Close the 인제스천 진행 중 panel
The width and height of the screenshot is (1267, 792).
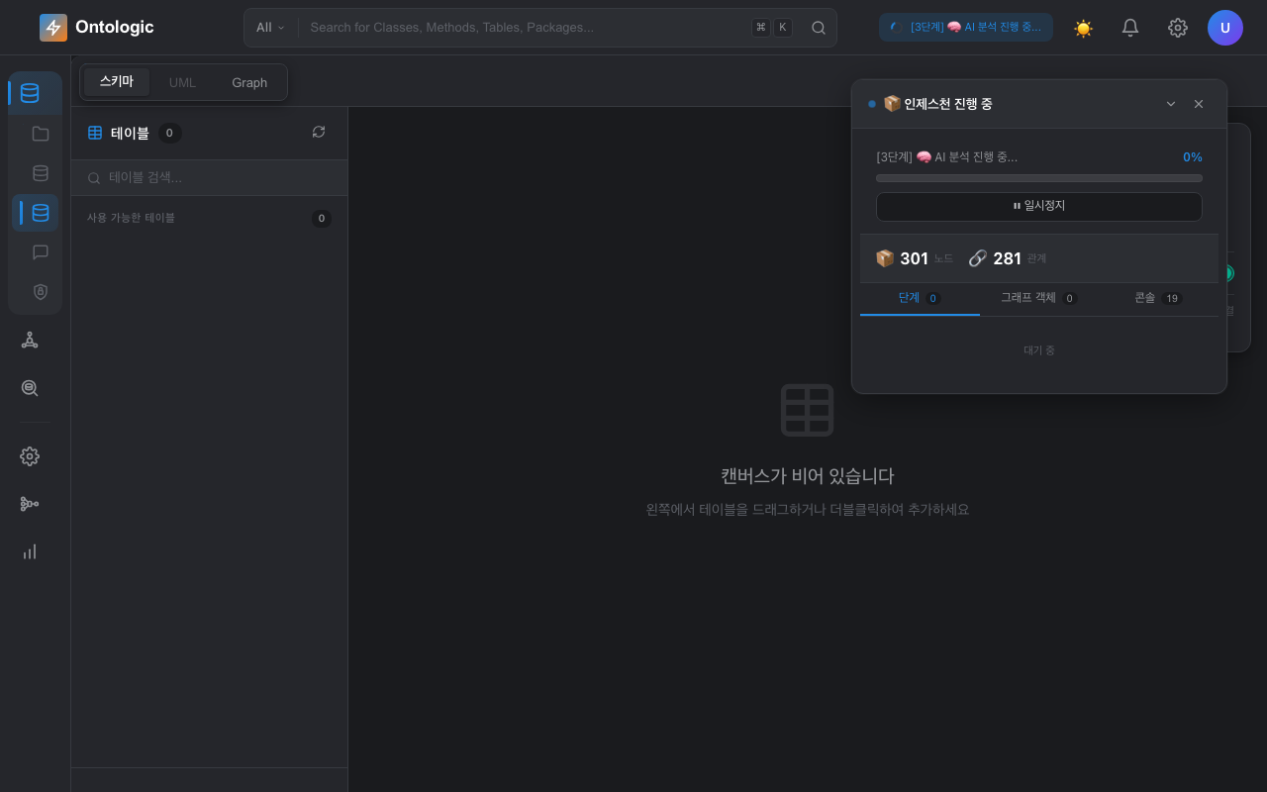(x=1199, y=104)
